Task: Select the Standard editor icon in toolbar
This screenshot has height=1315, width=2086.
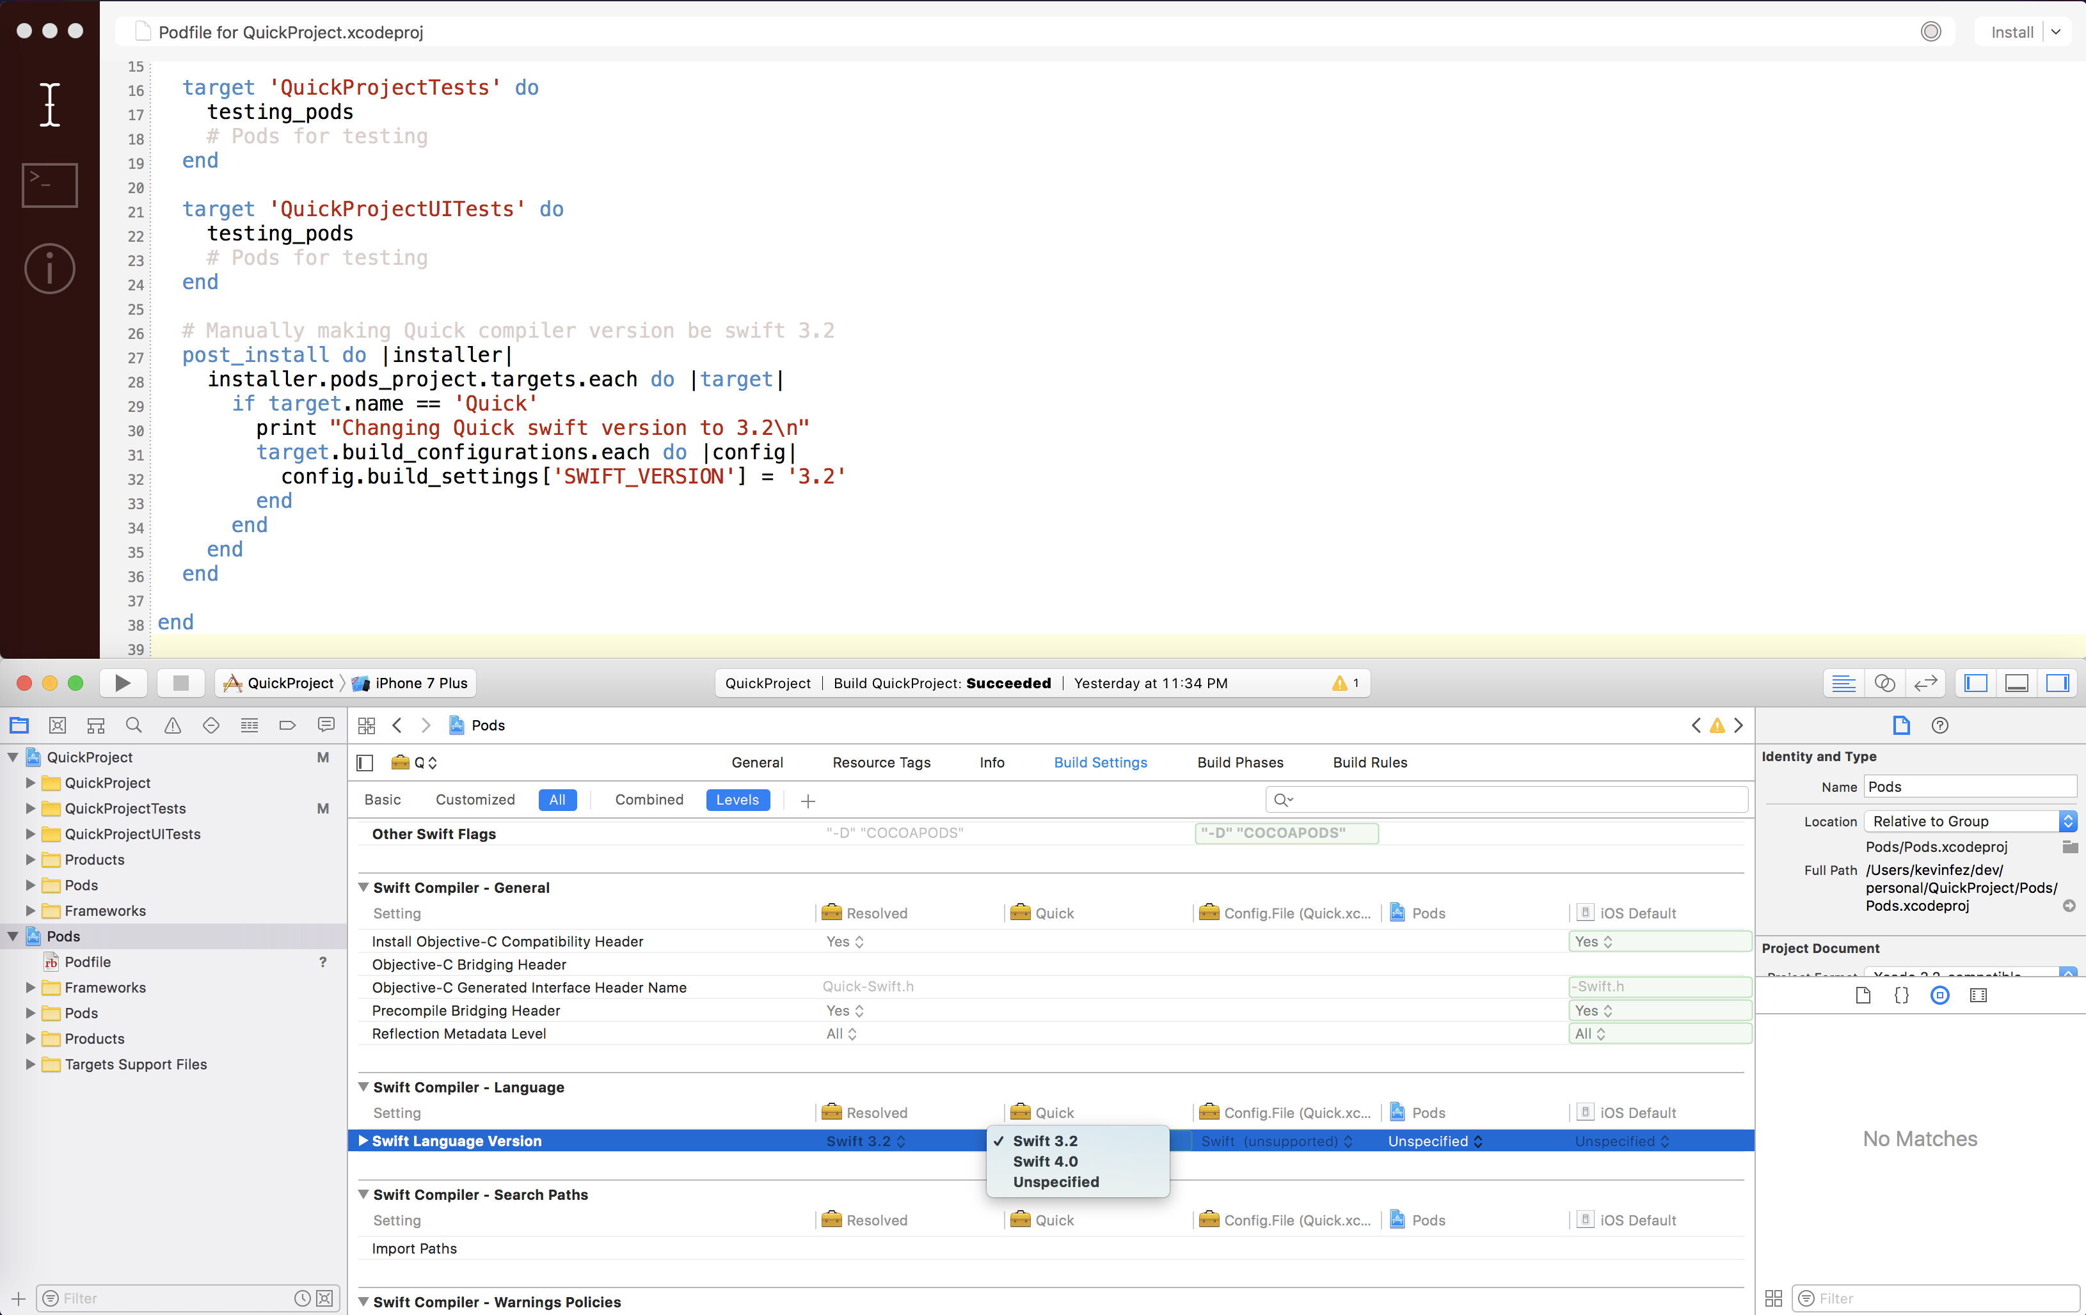Action: coord(1843,683)
